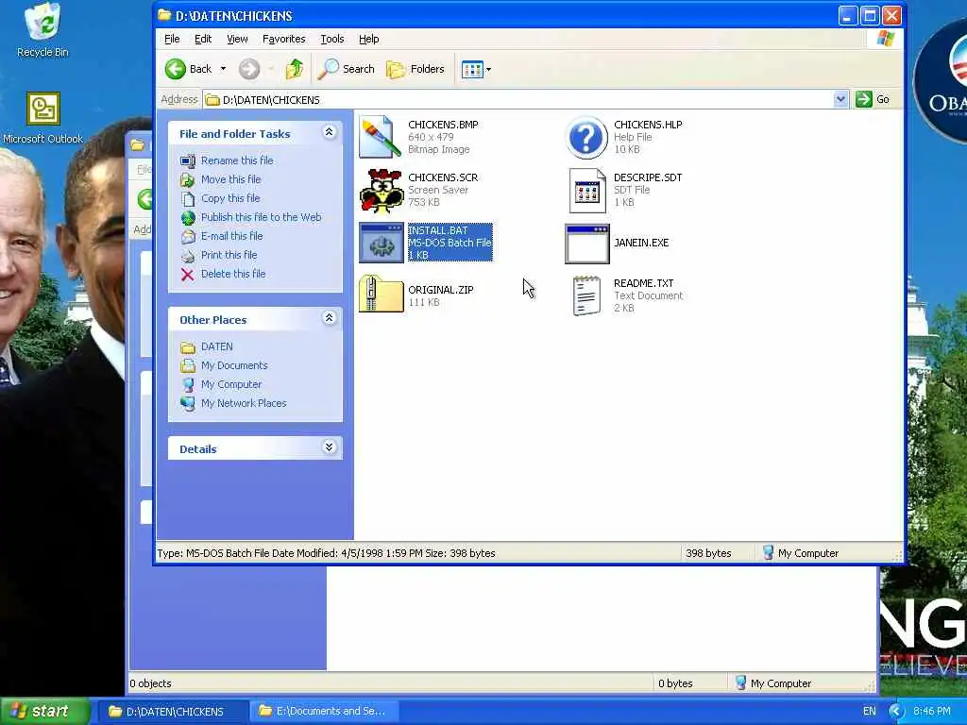Click the Rename this file icon

[x=188, y=160]
